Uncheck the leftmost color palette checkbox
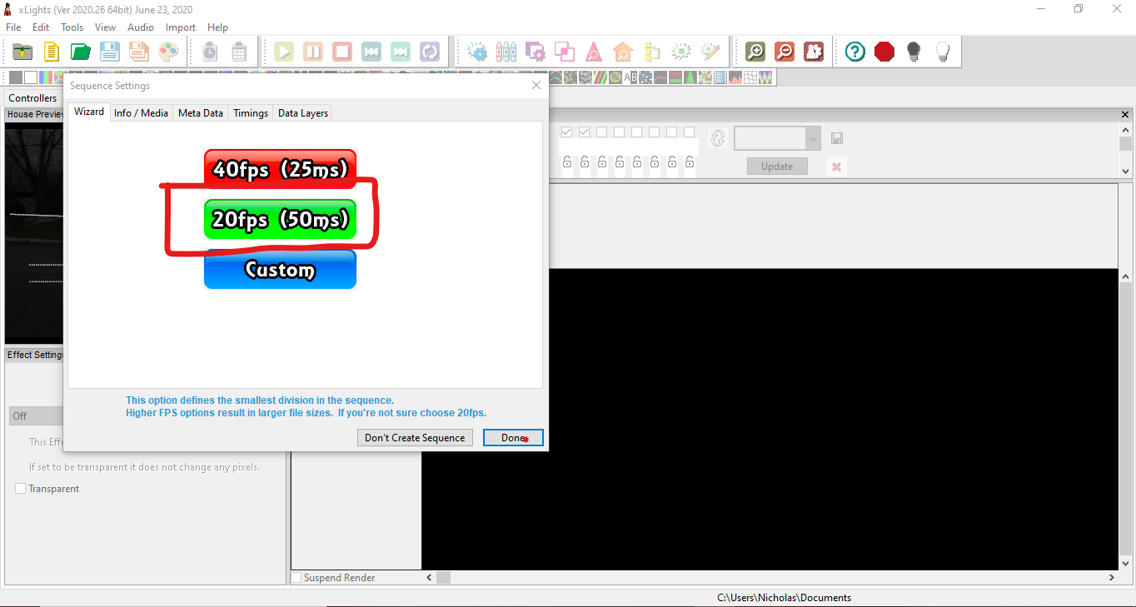The image size is (1136, 607). click(x=567, y=132)
